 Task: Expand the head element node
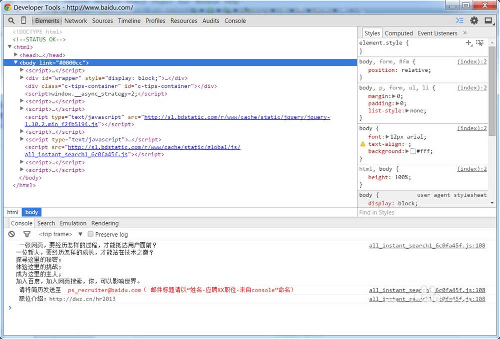click(x=15, y=55)
